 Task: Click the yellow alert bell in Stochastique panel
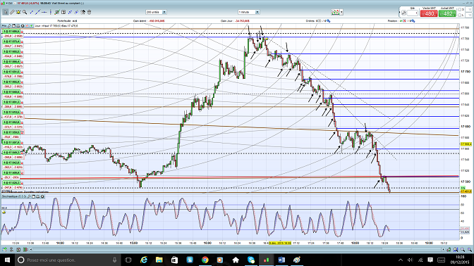coord(4,213)
